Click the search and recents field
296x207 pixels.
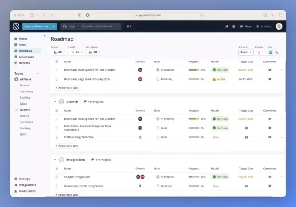click(x=91, y=26)
